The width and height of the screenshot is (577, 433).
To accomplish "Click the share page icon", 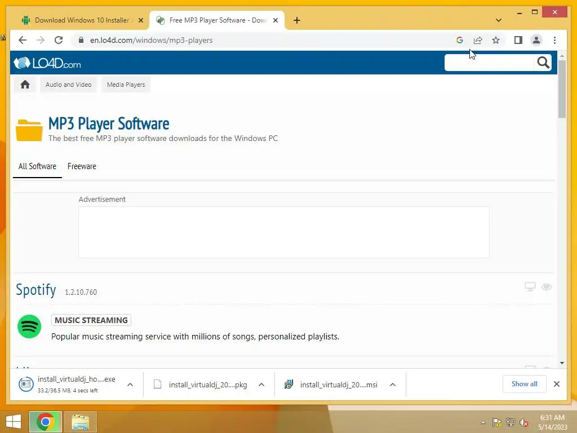I will (478, 40).
